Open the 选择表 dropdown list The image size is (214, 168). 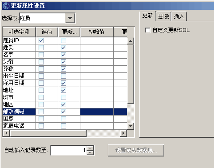pos(70,18)
